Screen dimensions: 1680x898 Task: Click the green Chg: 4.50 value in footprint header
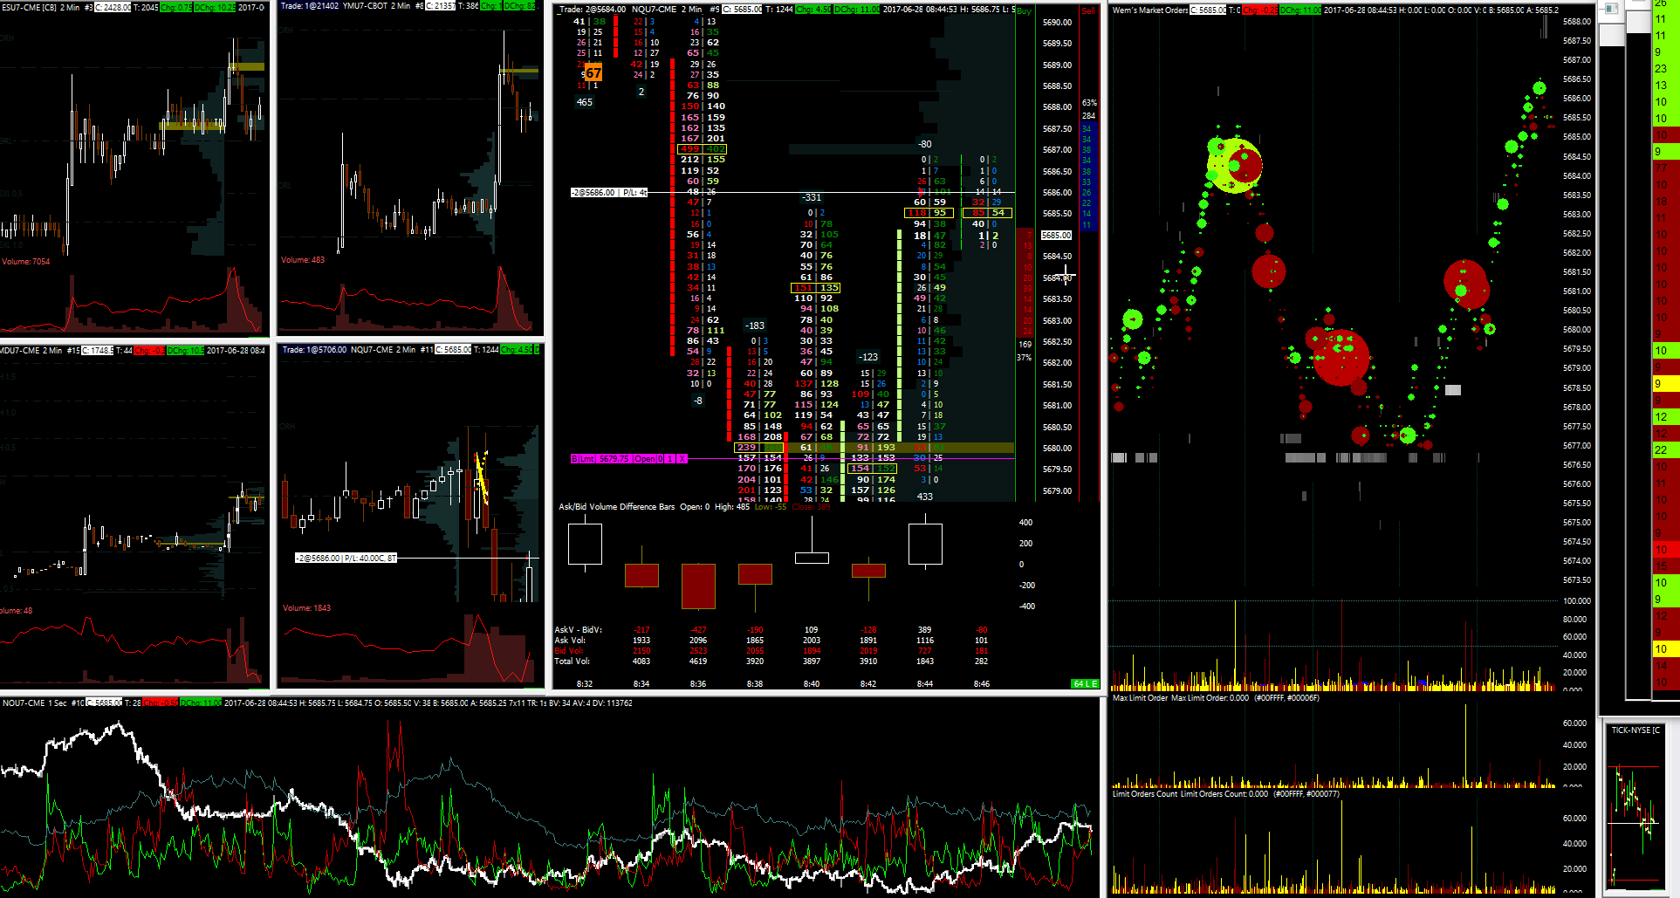click(x=814, y=10)
